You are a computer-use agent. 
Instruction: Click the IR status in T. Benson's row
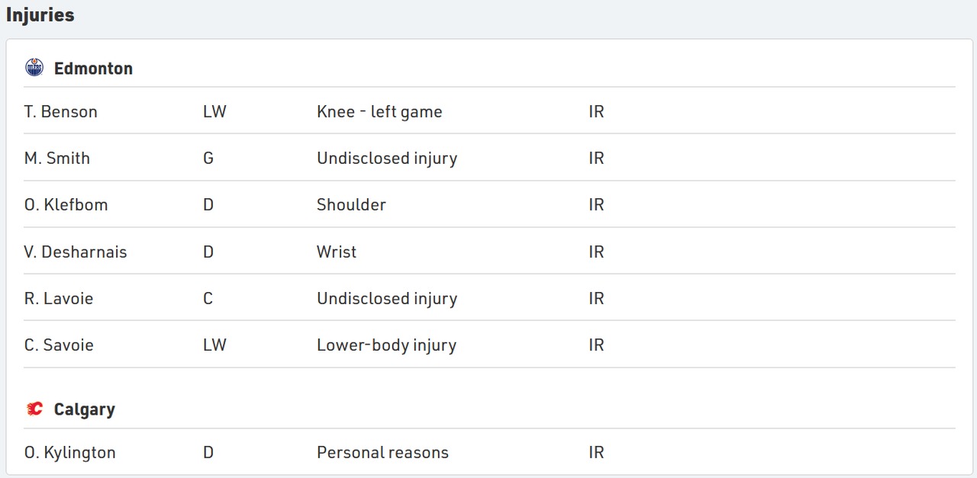pyautogui.click(x=596, y=112)
